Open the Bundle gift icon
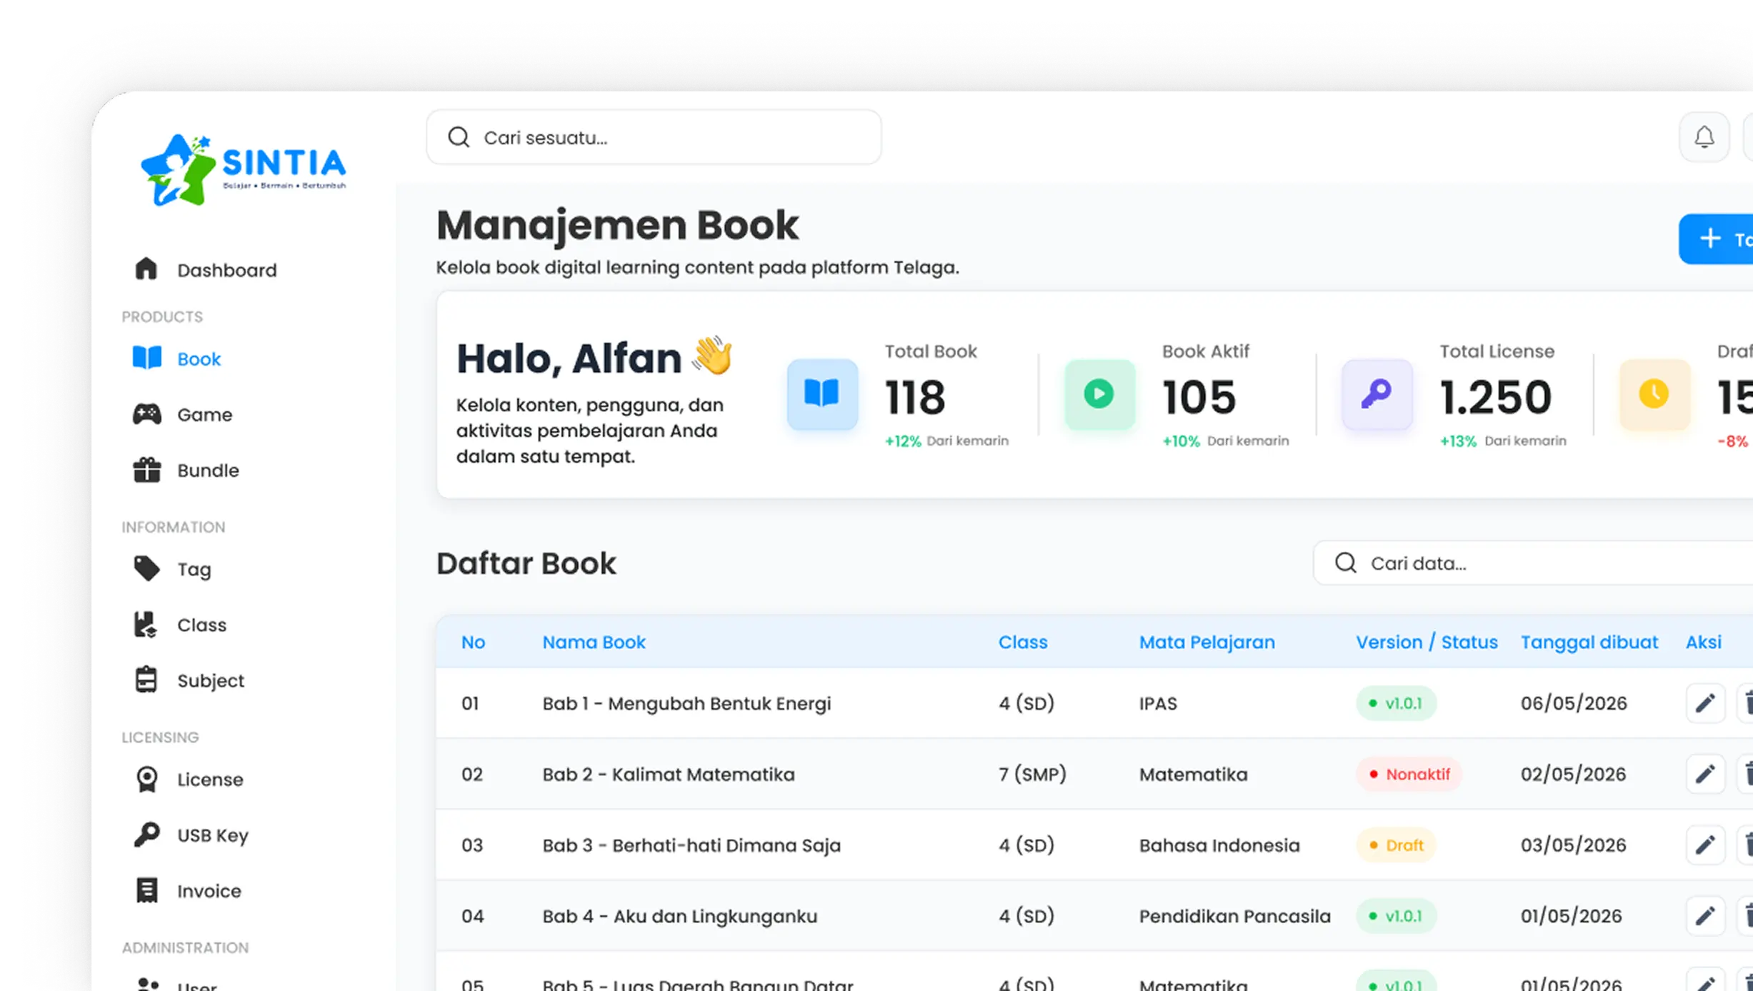This screenshot has width=1753, height=991. click(x=147, y=470)
